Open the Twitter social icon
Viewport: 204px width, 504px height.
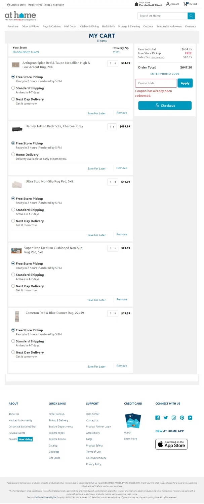point(166,418)
